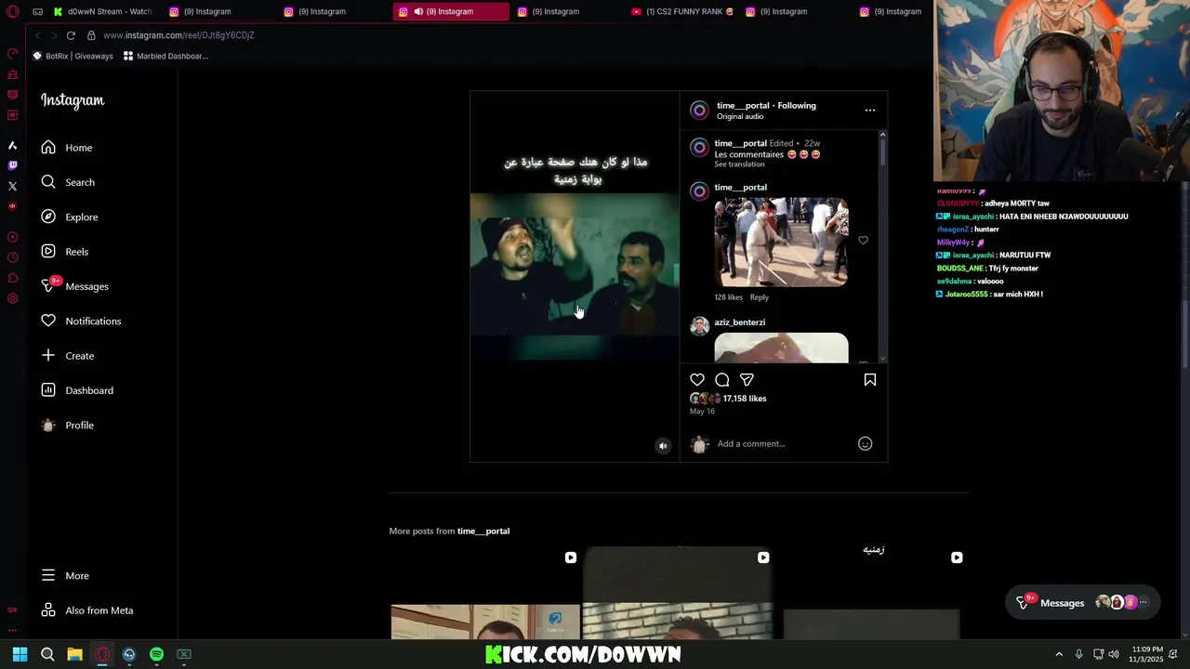Show hidden system tray icons
The height and width of the screenshot is (669, 1190).
[x=1059, y=654]
